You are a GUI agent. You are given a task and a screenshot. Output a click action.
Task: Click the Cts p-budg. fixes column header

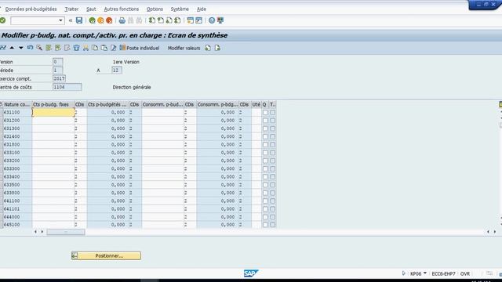[x=53, y=104]
